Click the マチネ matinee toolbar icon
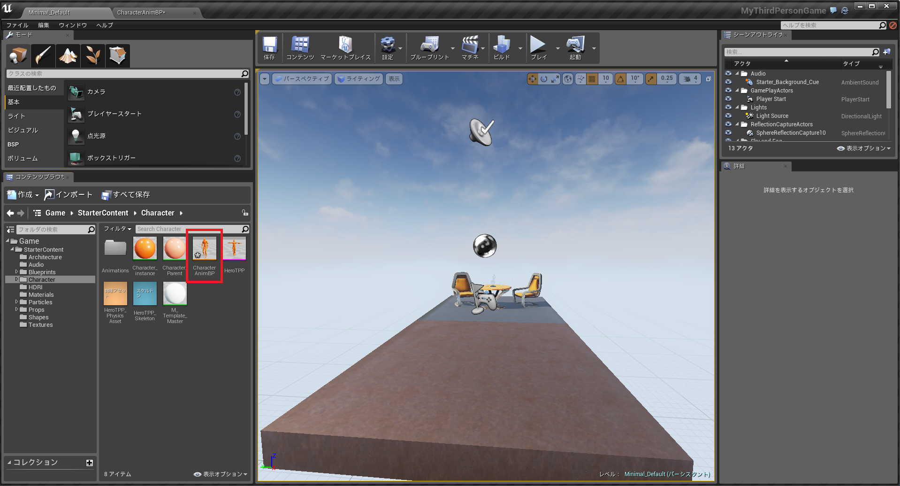 pos(470,48)
